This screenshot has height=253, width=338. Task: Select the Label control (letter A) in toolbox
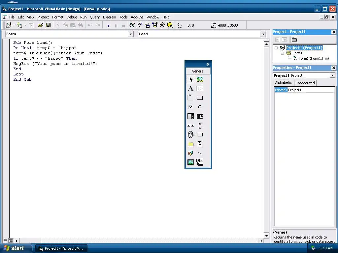(x=190, y=88)
